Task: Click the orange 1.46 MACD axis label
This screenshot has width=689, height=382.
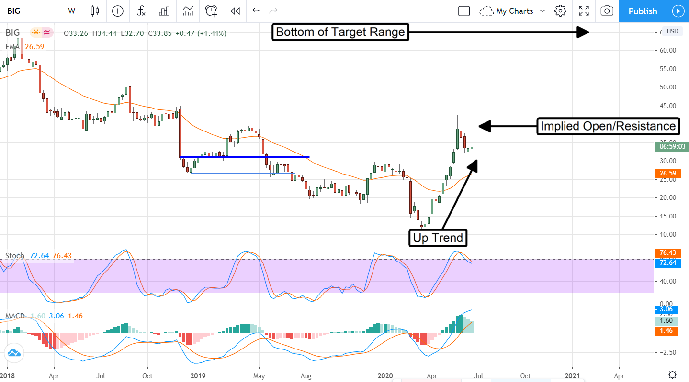Action: [666, 330]
